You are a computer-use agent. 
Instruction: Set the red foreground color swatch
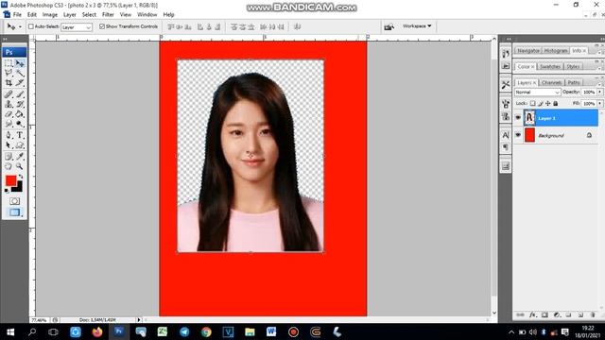tap(10, 180)
